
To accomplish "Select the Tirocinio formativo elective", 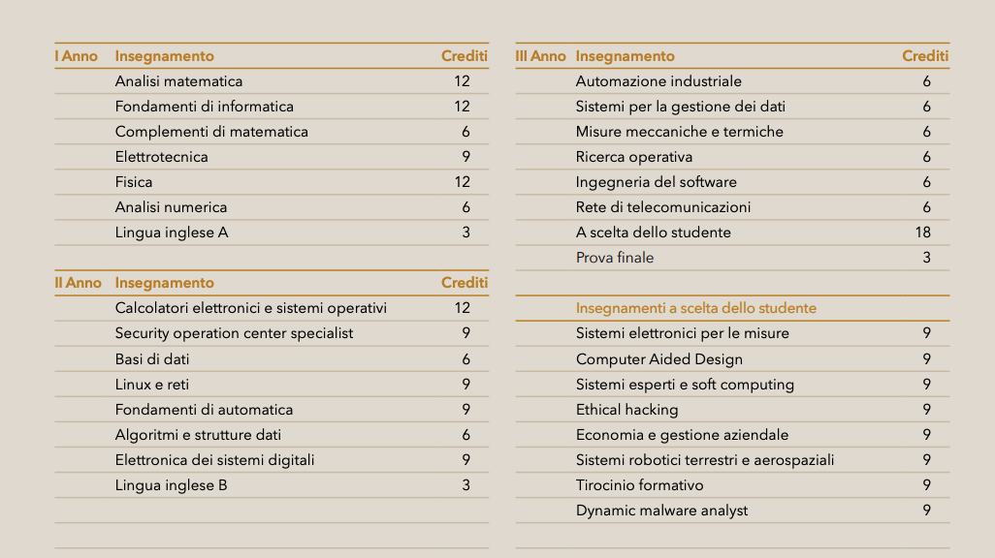I will point(639,485).
